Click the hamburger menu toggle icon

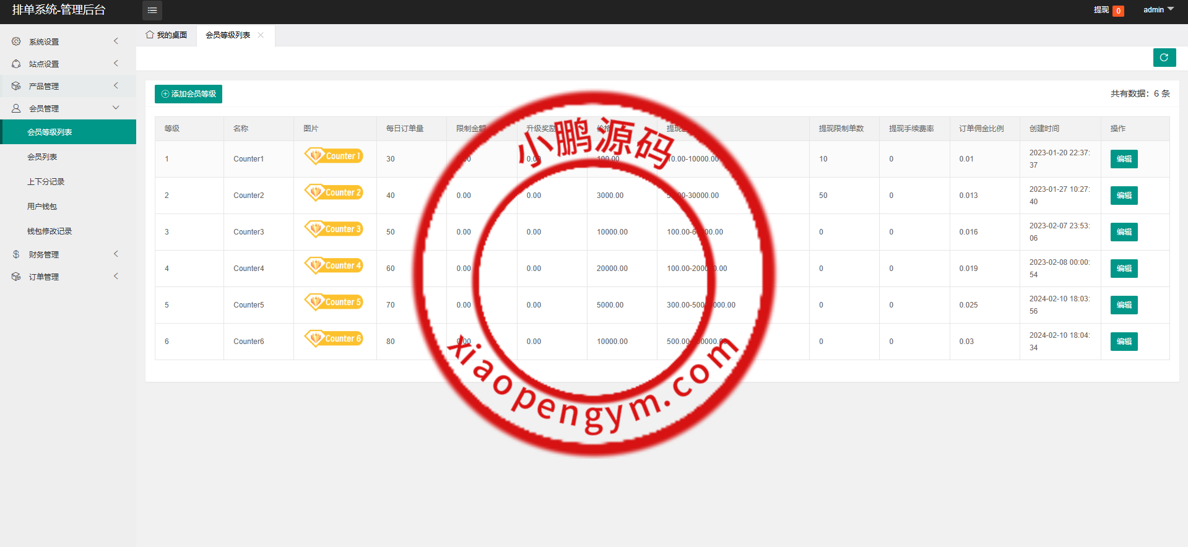[152, 11]
